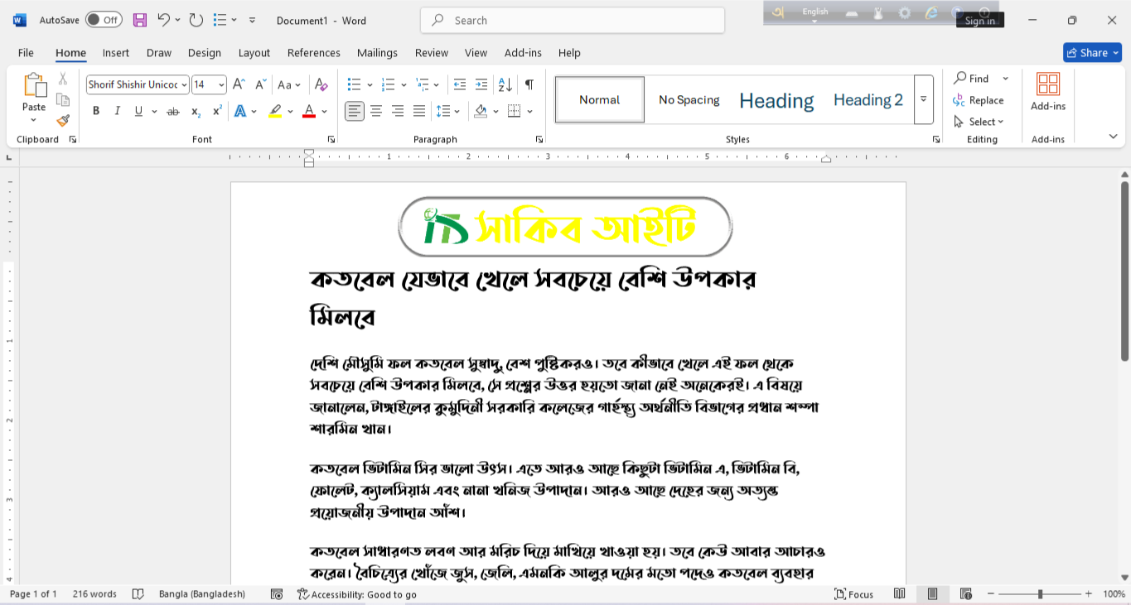Apply strikethrough formatting to text

click(x=173, y=111)
